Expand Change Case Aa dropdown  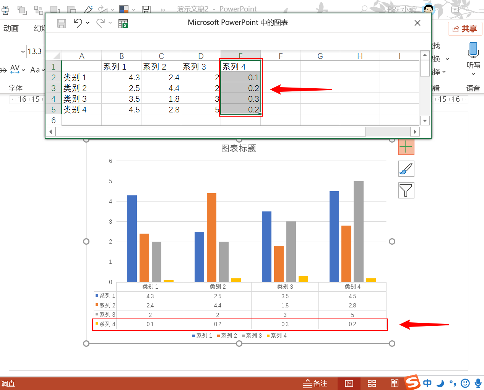click(x=43, y=70)
